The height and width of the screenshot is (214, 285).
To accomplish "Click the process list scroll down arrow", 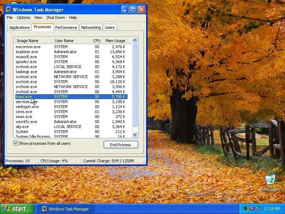I will pos(135,135).
